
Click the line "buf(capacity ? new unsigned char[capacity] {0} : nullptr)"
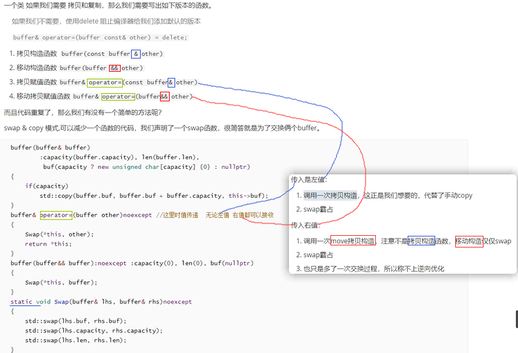(146, 167)
